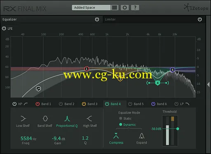Select Band 4 tab
The width and height of the screenshot is (211, 154).
pos(115,104)
